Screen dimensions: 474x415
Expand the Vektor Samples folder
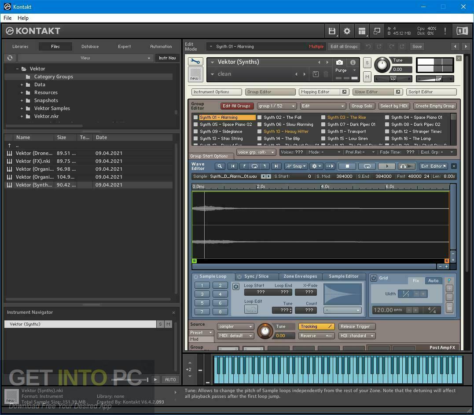[22, 108]
